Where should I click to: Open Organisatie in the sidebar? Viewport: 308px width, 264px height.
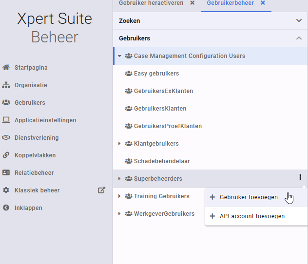(x=31, y=85)
